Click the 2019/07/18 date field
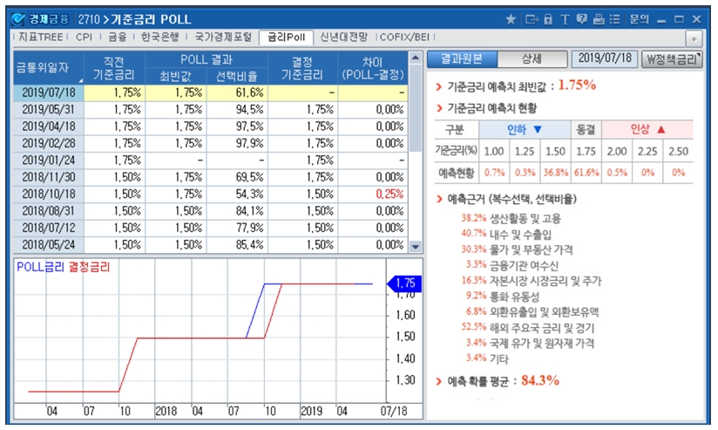The width and height of the screenshot is (718, 430). (605, 58)
